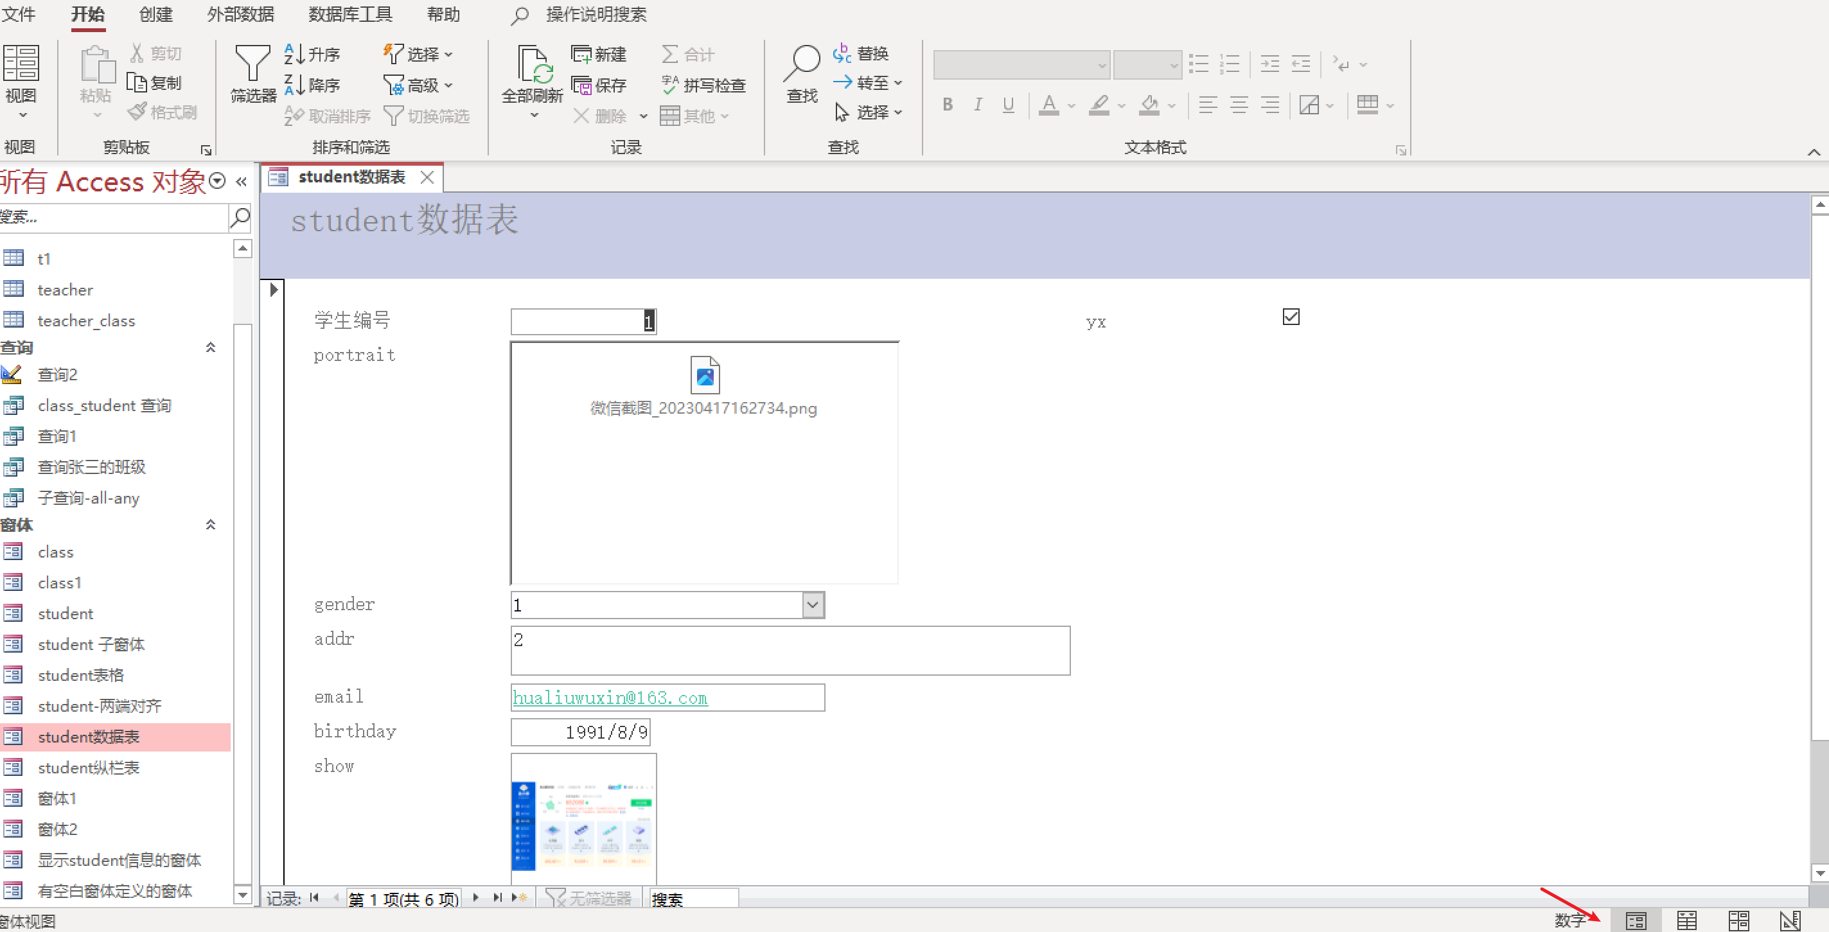Create a new record with 新建
The image size is (1829, 932).
click(599, 54)
